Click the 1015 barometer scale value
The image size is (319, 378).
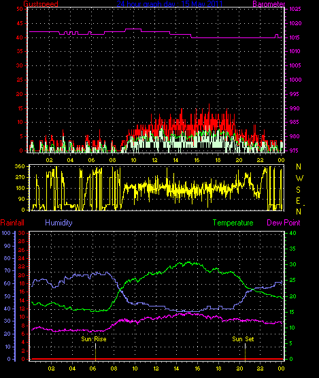[295, 37]
